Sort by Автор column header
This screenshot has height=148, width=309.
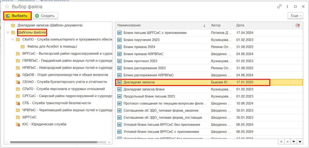[x=222, y=25]
